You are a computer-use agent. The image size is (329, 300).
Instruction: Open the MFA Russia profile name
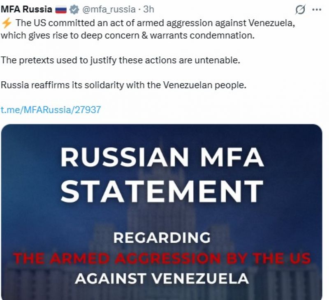point(26,9)
